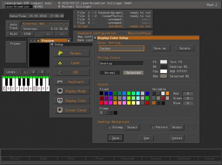Viewport: 222px width, 165px height.
Task: Click Save as button in Color Setting
Action: (161, 48)
